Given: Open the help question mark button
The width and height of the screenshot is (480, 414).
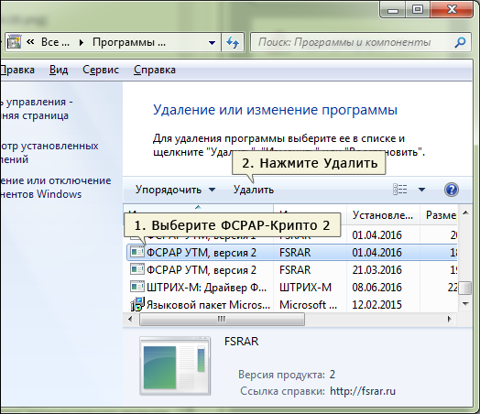Looking at the screenshot, I should point(452,190).
